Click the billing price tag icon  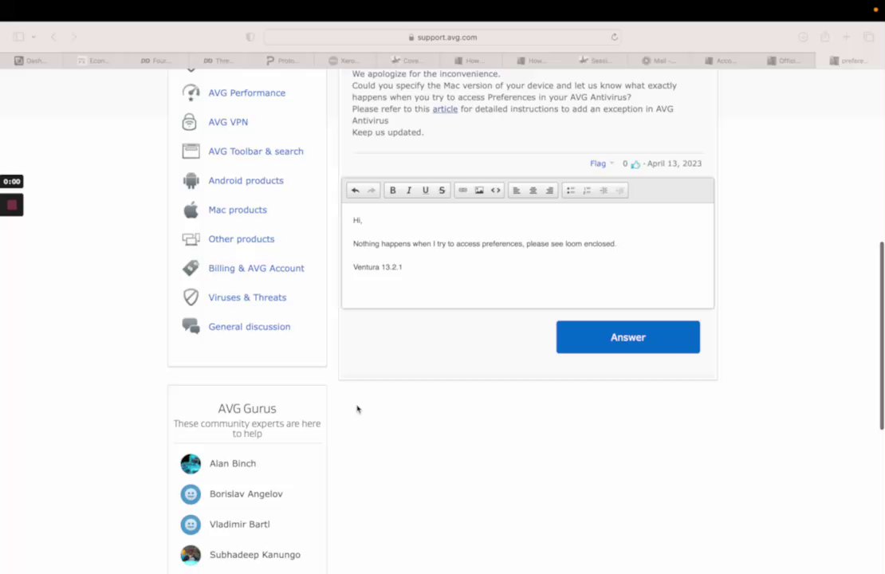[191, 268]
